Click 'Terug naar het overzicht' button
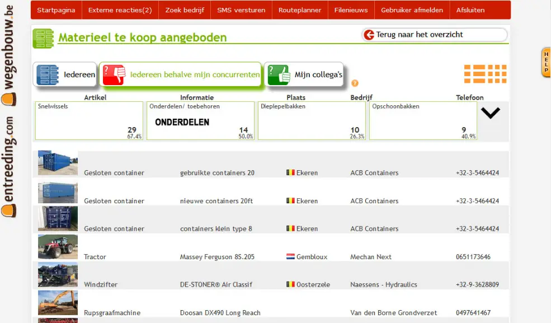The height and width of the screenshot is (323, 551). point(435,35)
